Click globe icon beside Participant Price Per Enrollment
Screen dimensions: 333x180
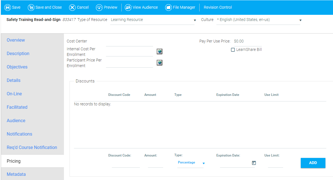click(x=159, y=63)
